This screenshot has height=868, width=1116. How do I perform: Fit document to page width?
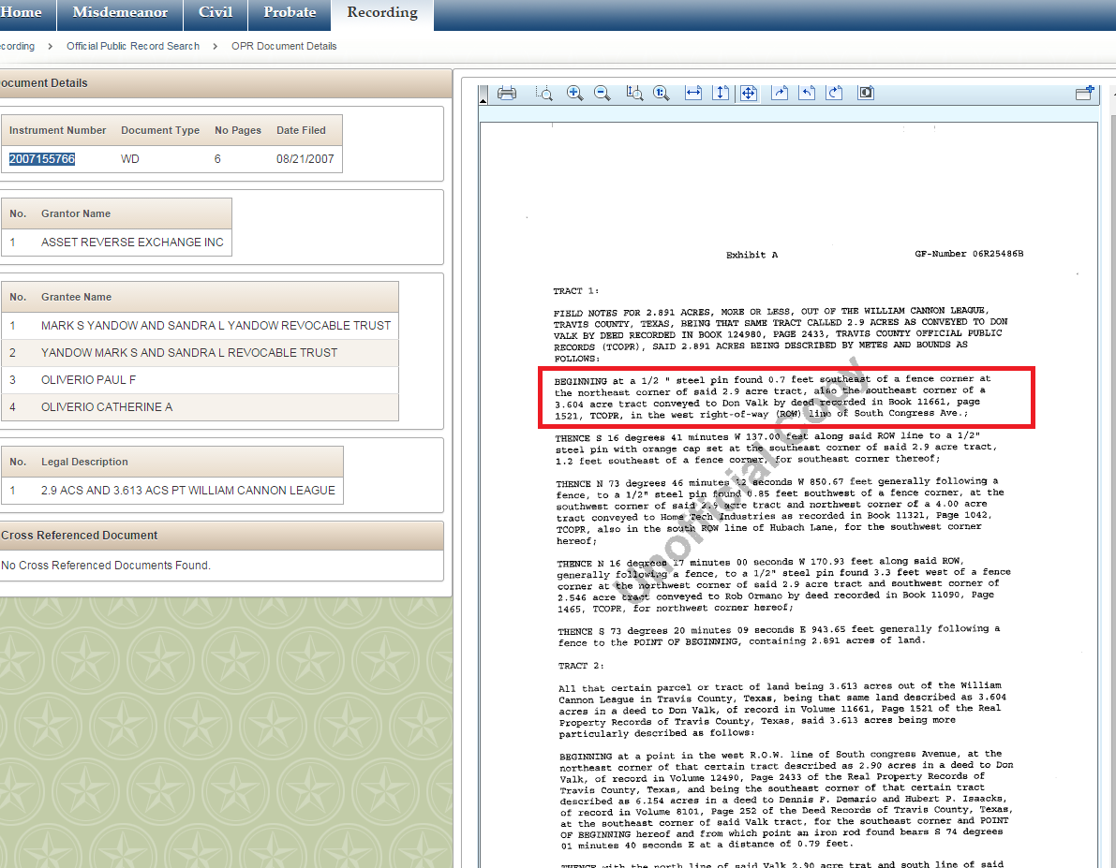point(693,93)
